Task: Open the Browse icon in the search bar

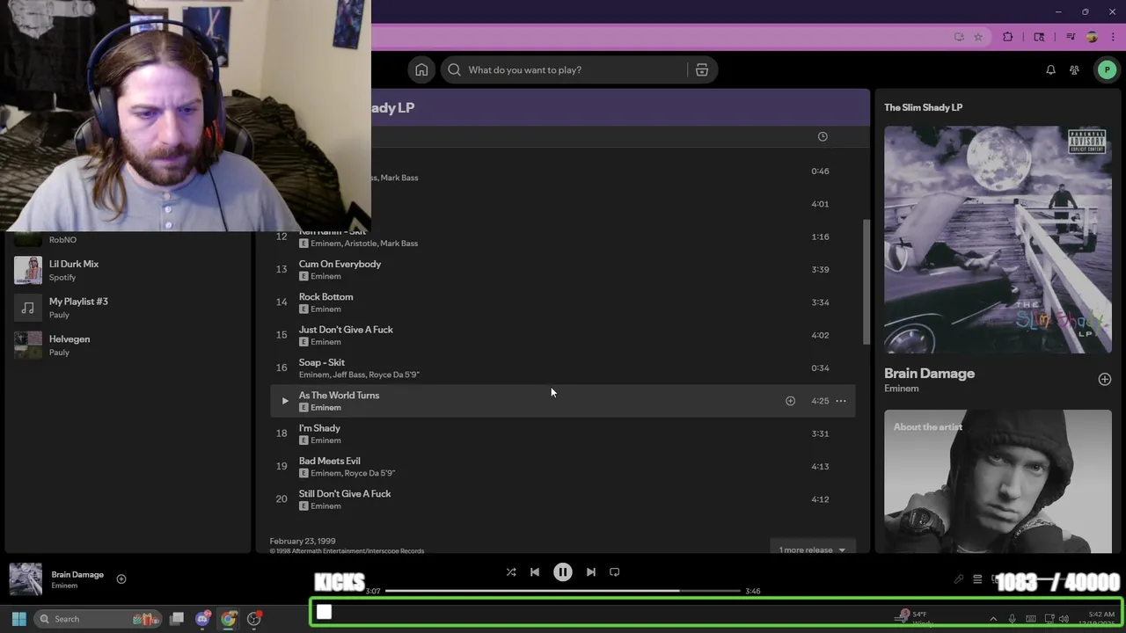Action: click(702, 70)
